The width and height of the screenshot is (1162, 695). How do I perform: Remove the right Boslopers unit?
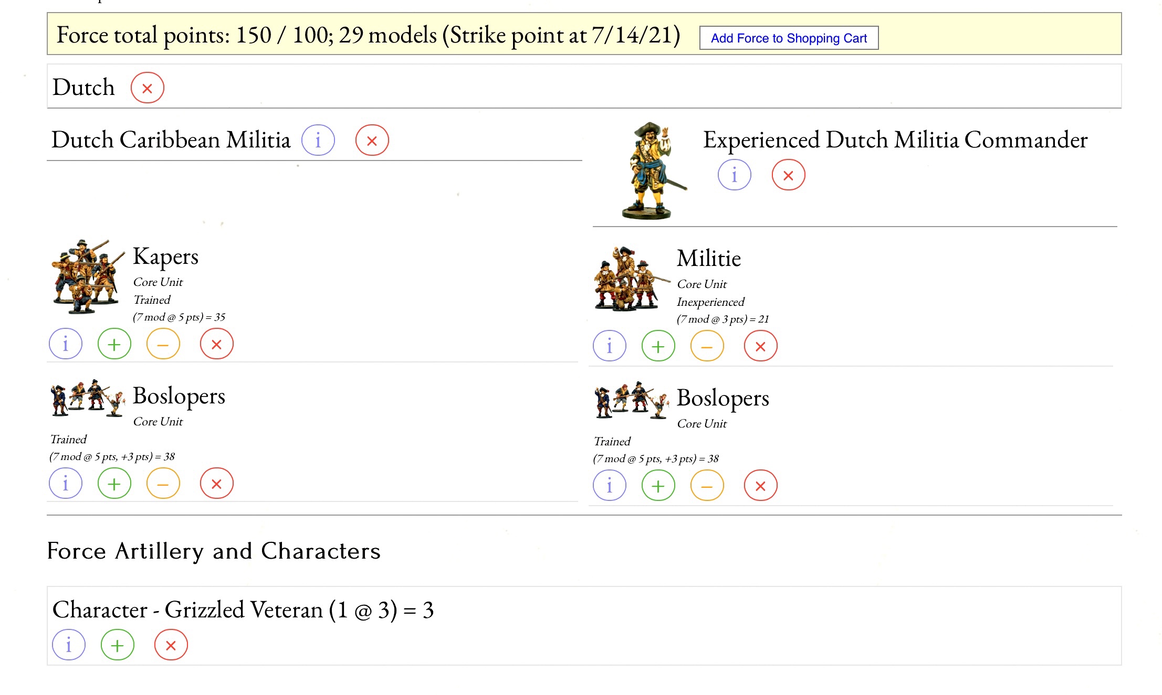760,486
